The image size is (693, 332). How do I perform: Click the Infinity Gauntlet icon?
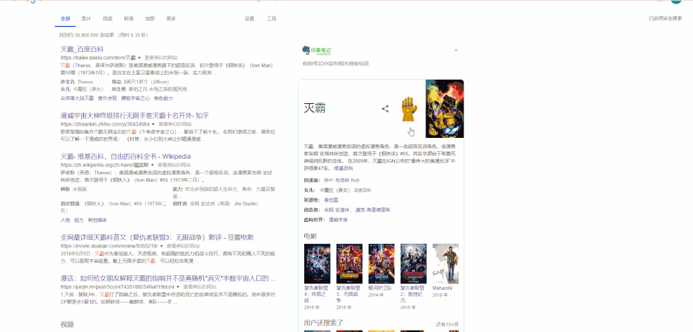click(408, 110)
